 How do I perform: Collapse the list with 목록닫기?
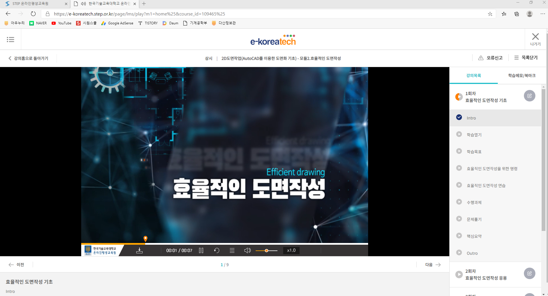pyautogui.click(x=526, y=58)
